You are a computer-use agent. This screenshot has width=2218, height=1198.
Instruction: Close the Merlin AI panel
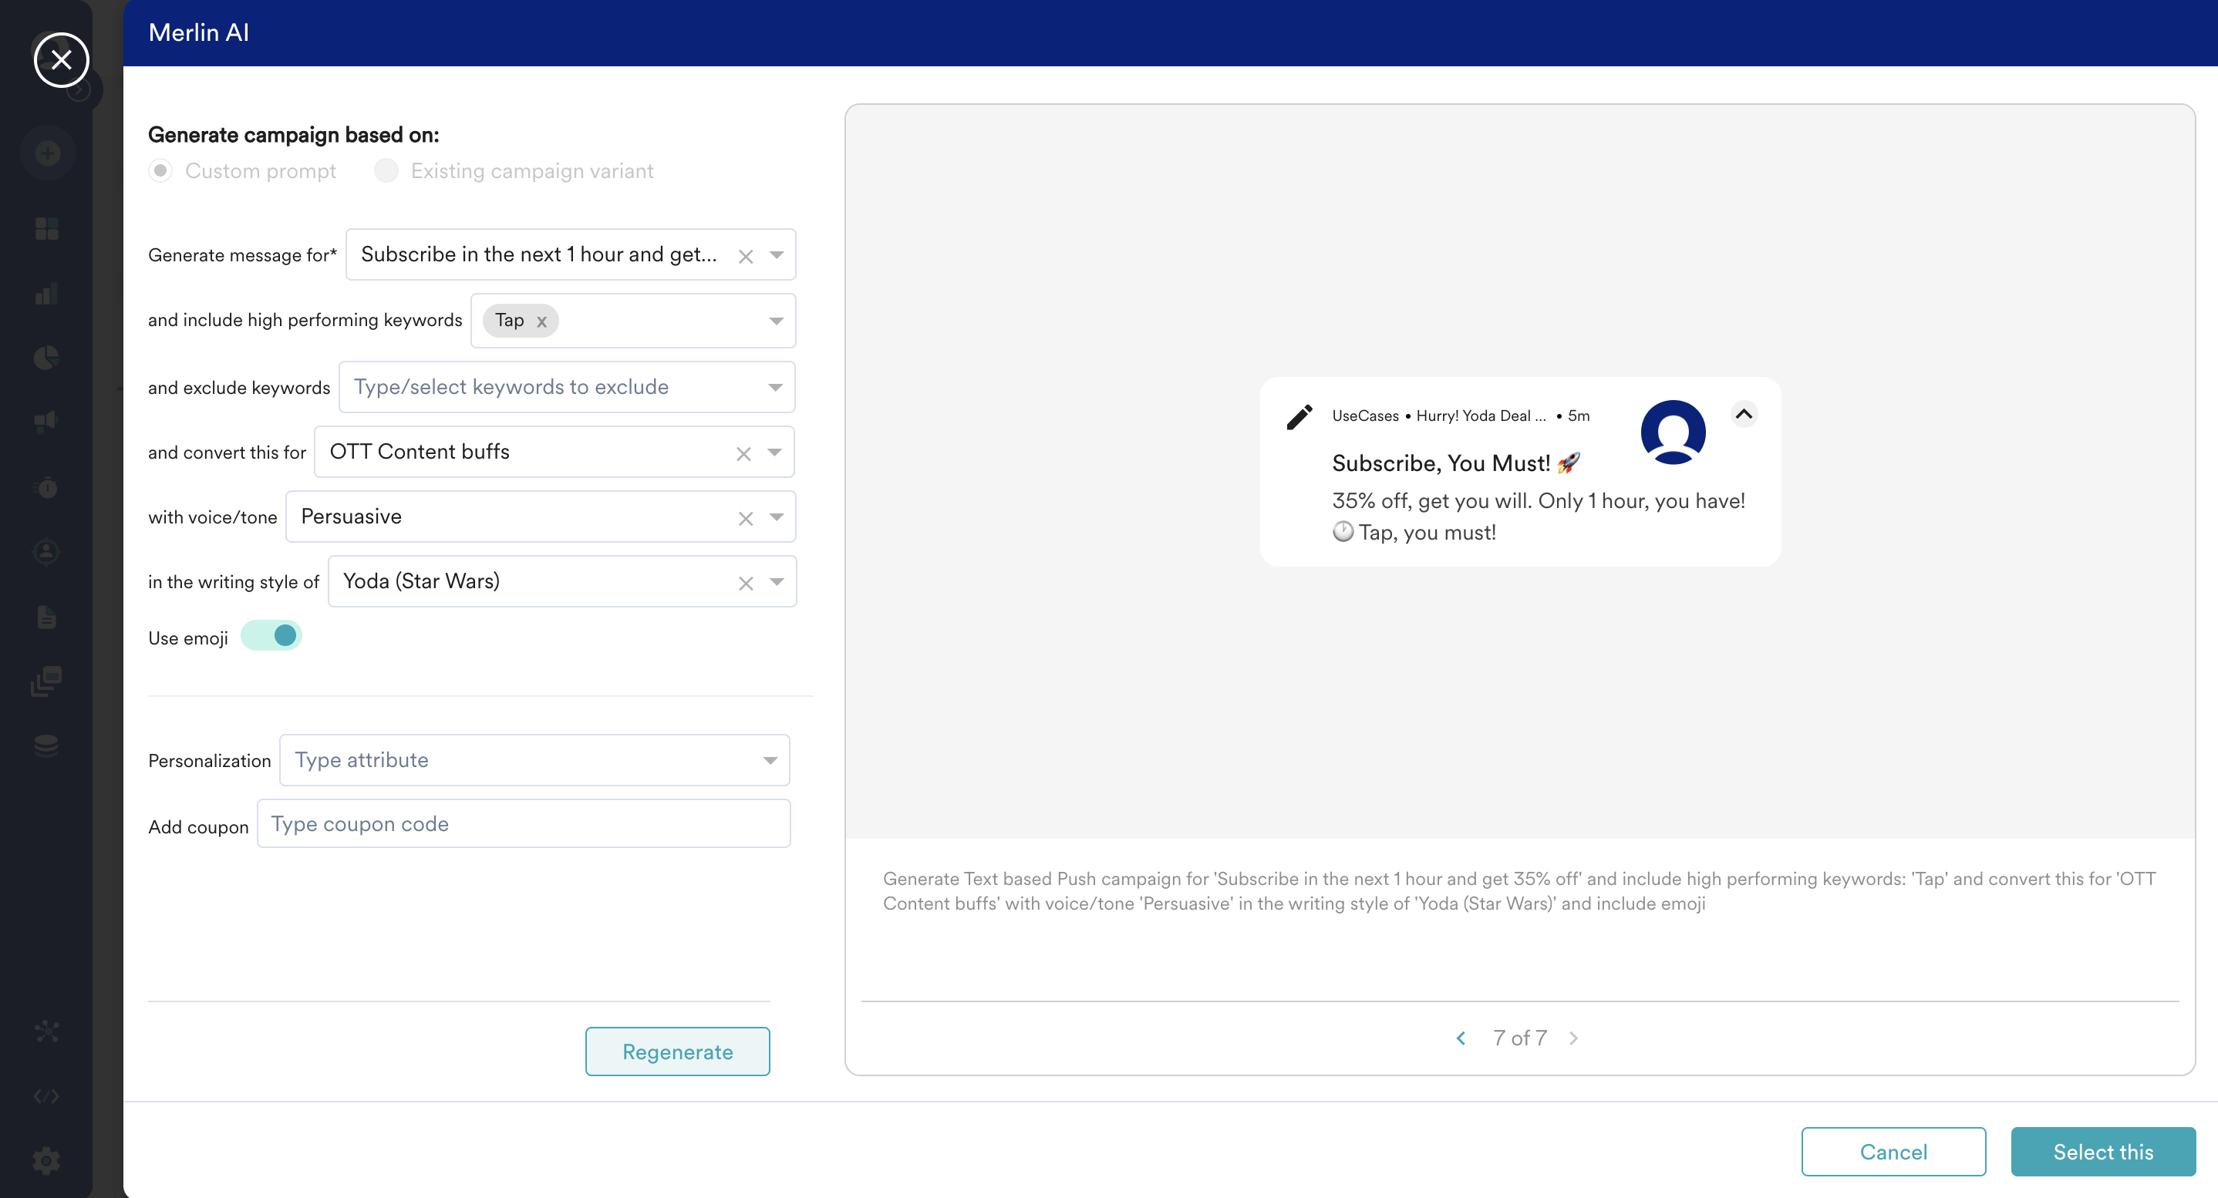point(61,60)
